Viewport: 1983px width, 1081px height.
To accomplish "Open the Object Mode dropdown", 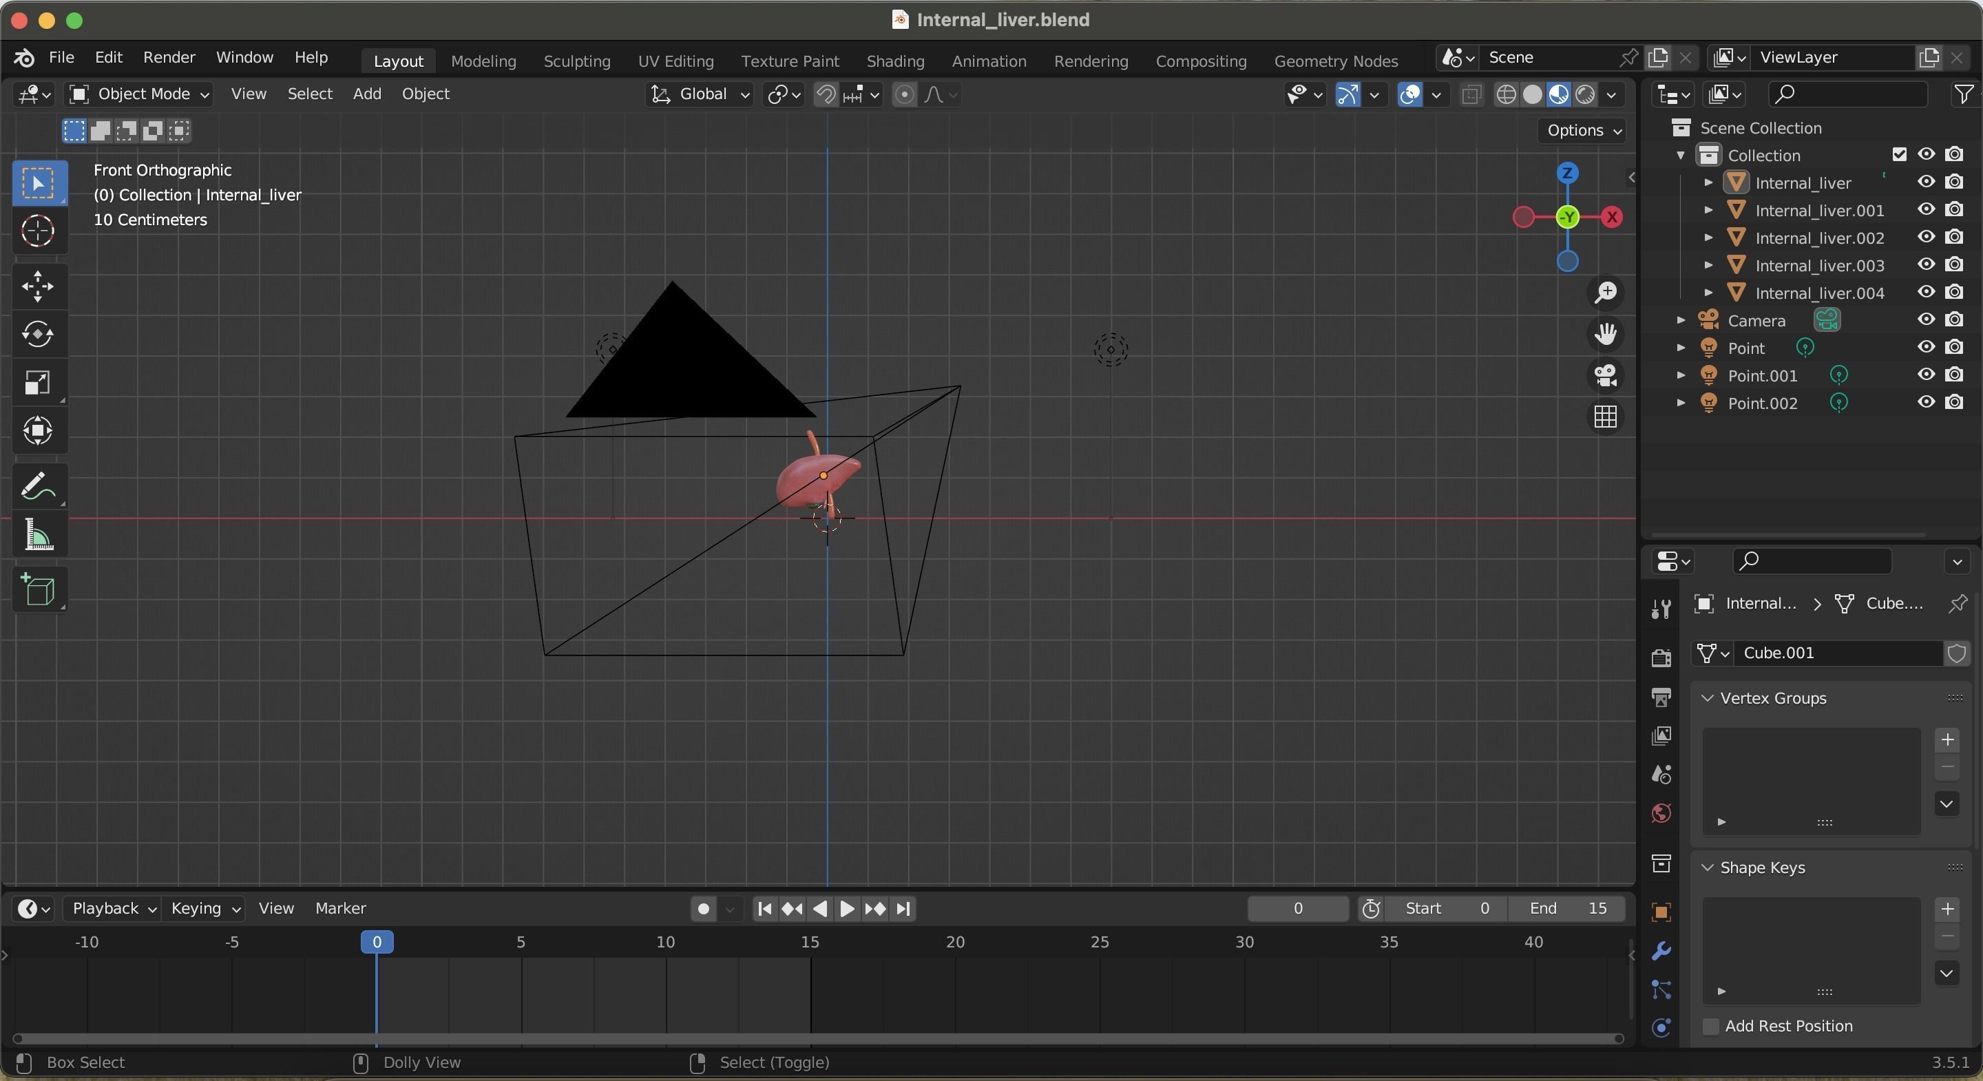I will (140, 94).
